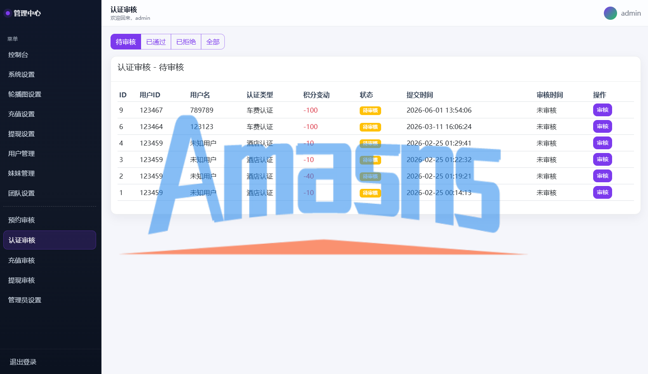Screen dimensions: 648x374
Task: Click the 待审核 status badge in row 9
Action: point(370,111)
